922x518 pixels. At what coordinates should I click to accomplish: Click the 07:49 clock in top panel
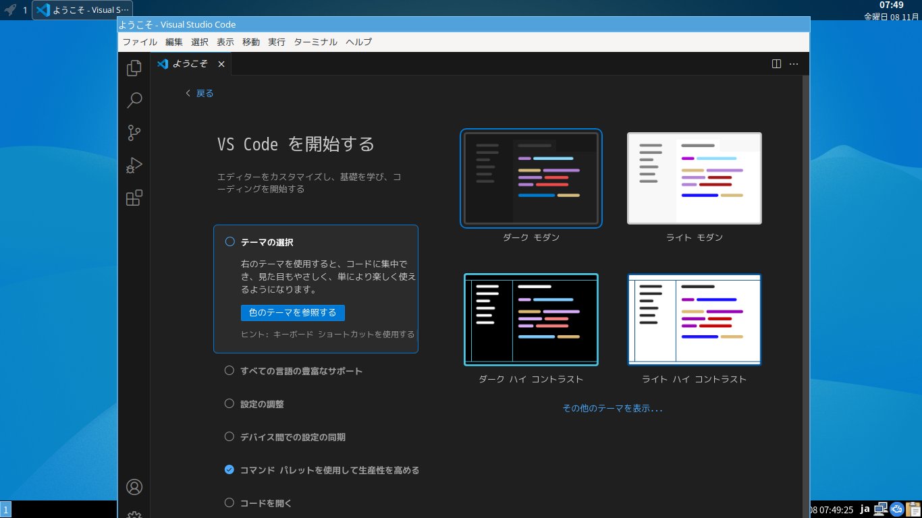(891, 5)
